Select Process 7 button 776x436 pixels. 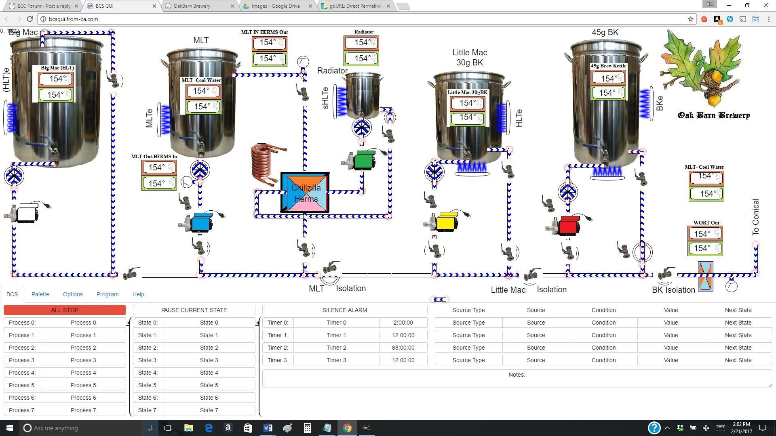[83, 410]
